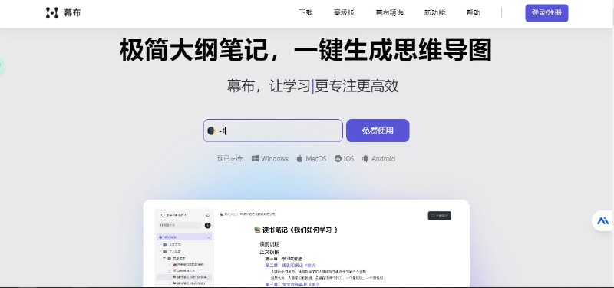This screenshot has width=614, height=288.
Task: Select the Windows platform icon
Action: click(255, 158)
